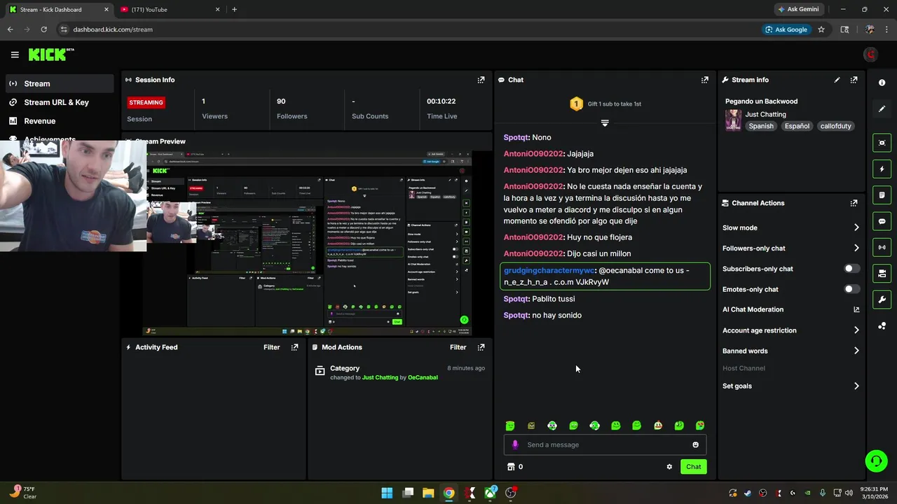Click the browser address bar URL
Image resolution: width=897 pixels, height=504 pixels.
tap(113, 29)
